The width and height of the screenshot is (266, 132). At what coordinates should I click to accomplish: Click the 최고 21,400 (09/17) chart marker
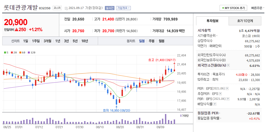[x=162, y=60]
